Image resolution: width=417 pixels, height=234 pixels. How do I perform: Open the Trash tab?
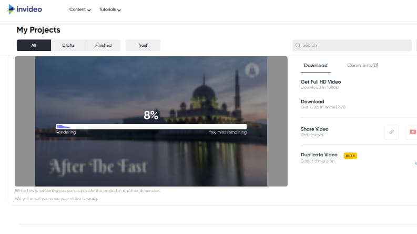143,45
